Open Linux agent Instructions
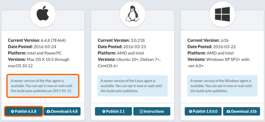The width and height of the screenshot is (265, 122). (152, 111)
